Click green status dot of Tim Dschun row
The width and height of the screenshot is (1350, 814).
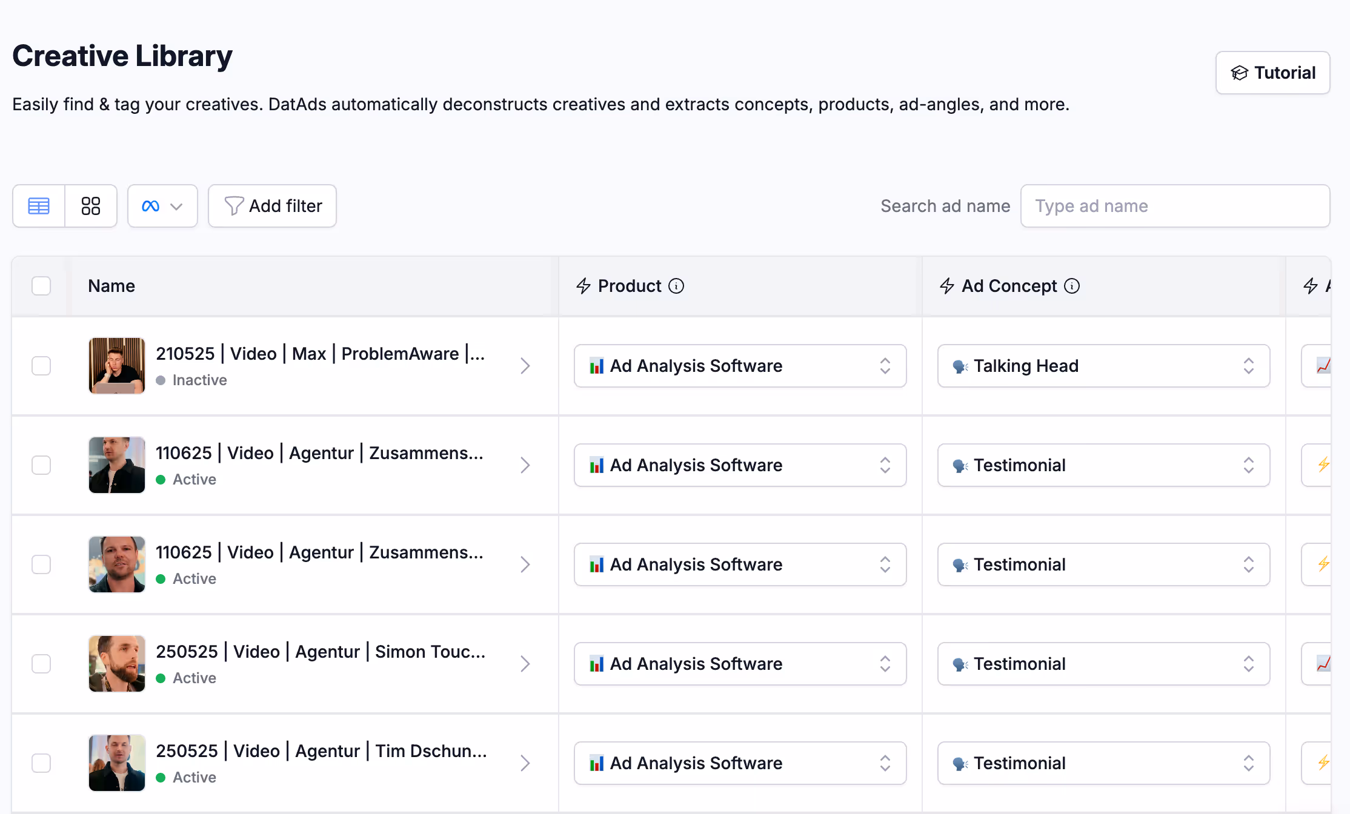[x=161, y=778]
